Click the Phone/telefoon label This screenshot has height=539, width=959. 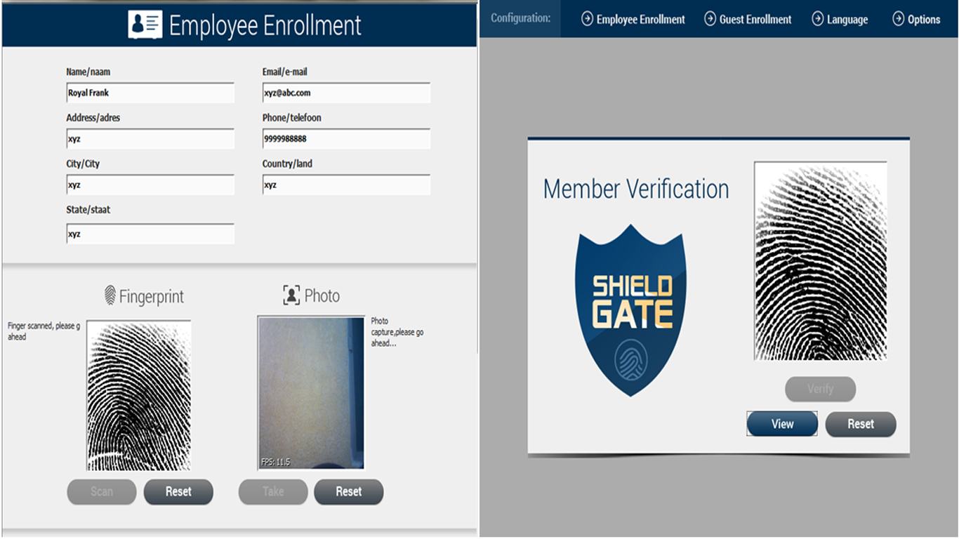[x=292, y=118]
